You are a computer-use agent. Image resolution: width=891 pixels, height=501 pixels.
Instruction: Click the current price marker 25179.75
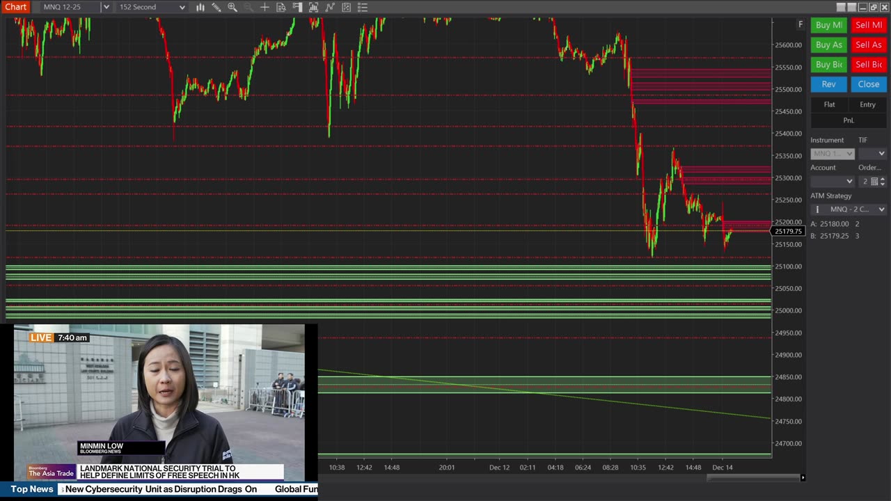coord(789,231)
